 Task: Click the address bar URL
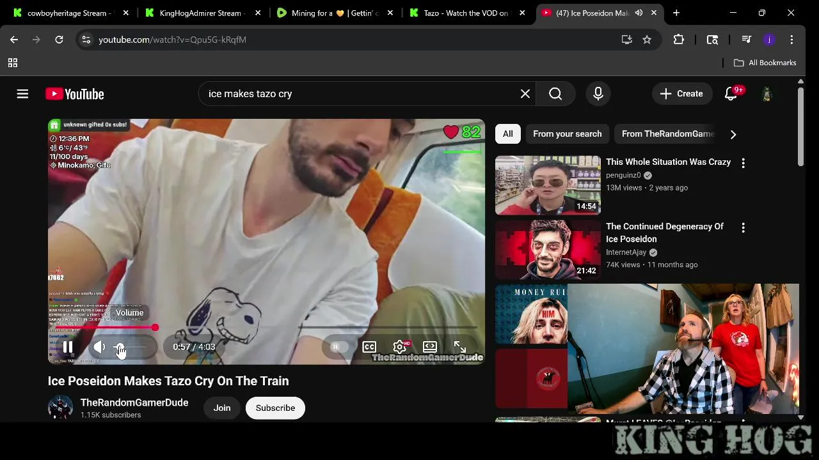[173, 40]
